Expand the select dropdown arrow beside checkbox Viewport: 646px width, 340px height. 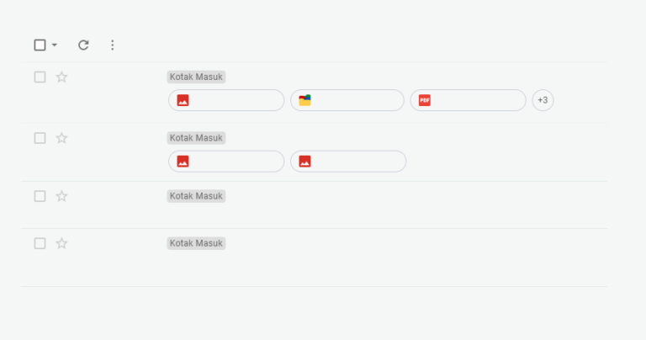(x=55, y=45)
